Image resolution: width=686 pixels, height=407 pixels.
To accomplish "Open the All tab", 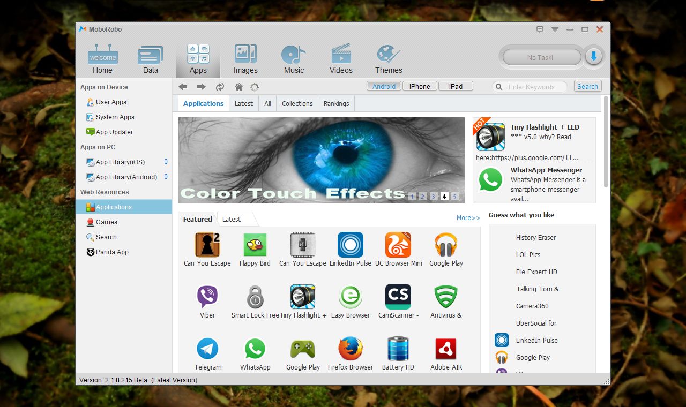I will 267,103.
